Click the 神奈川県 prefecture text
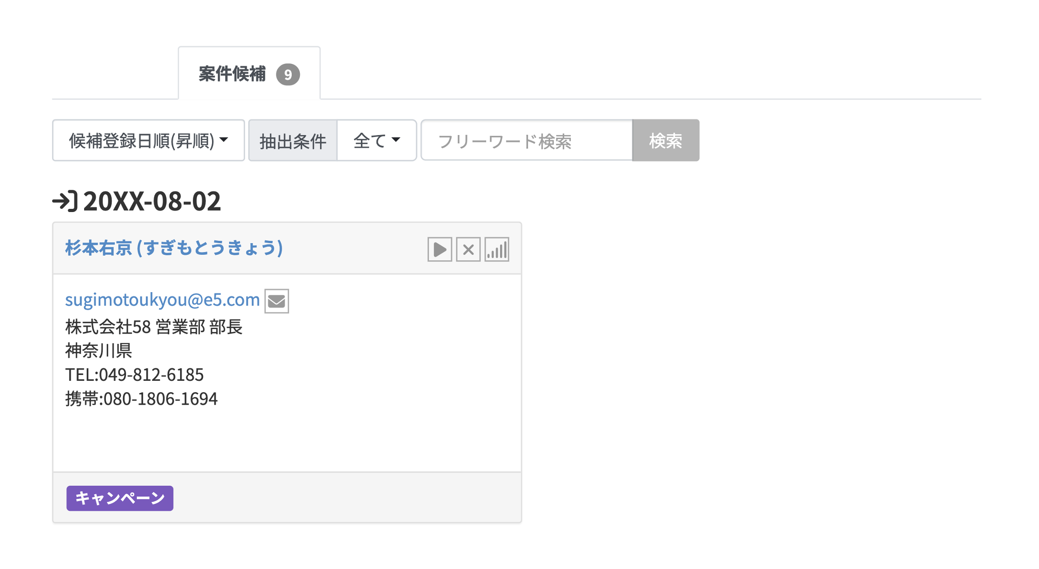 [x=99, y=351]
